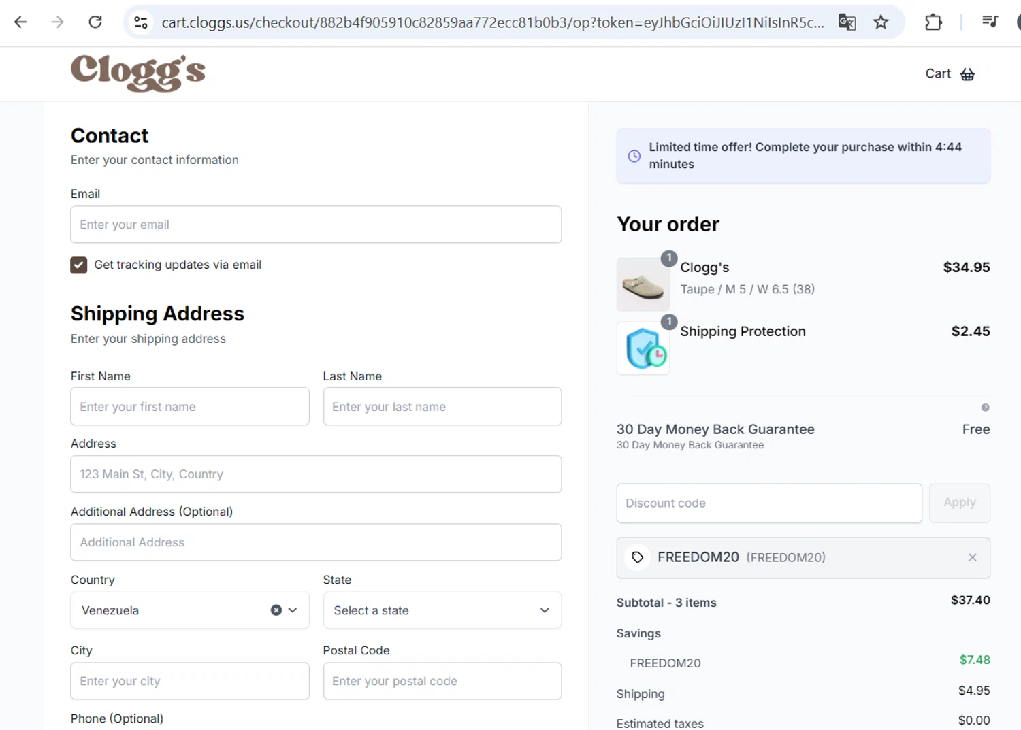
Task: Click the Address field
Action: point(316,474)
